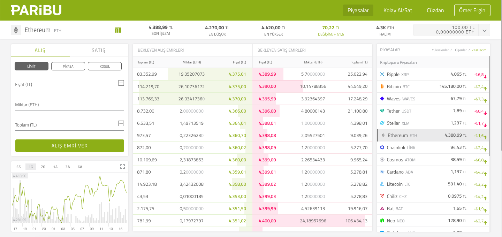Click the Neo NEO icon

382,221
